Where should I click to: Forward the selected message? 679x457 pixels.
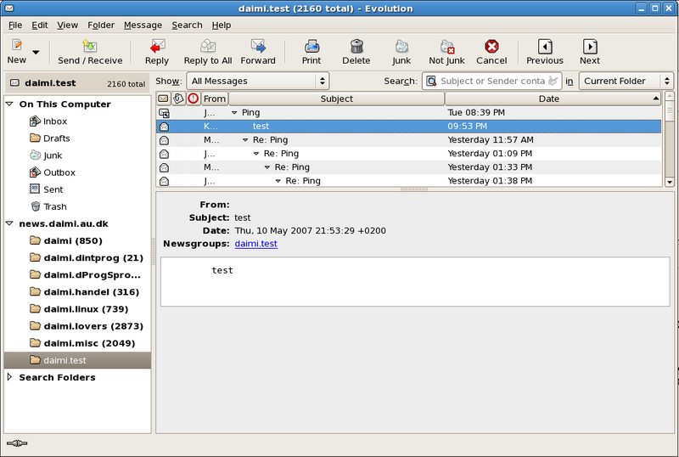pos(258,46)
